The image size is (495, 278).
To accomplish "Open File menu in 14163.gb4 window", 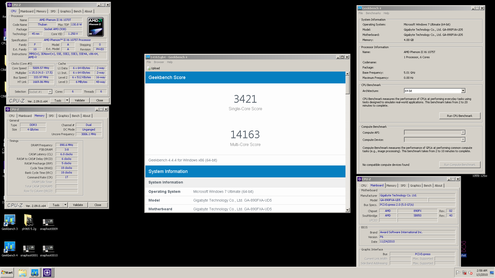I will (x=149, y=62).
